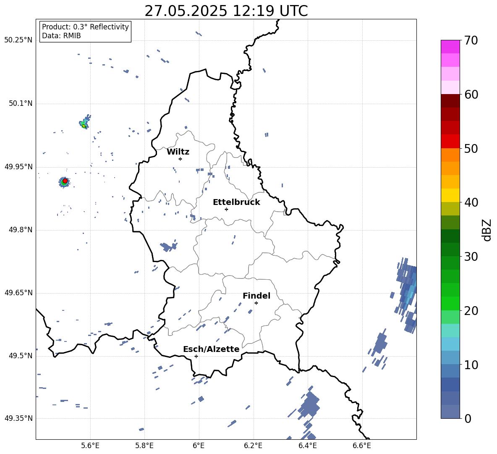Click the 6.2°E longitude label
Viewport: 497px width, 454px height.
pyautogui.click(x=253, y=446)
